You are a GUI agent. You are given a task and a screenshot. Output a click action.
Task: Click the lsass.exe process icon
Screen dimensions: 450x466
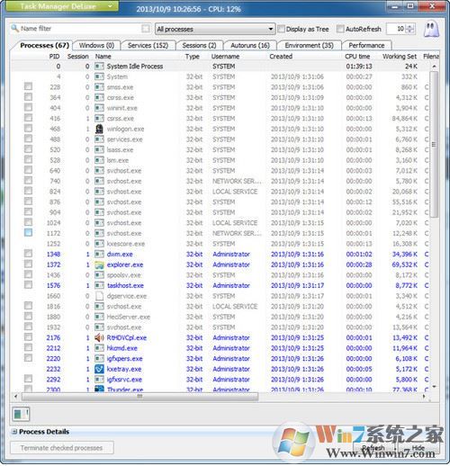pyautogui.click(x=99, y=150)
